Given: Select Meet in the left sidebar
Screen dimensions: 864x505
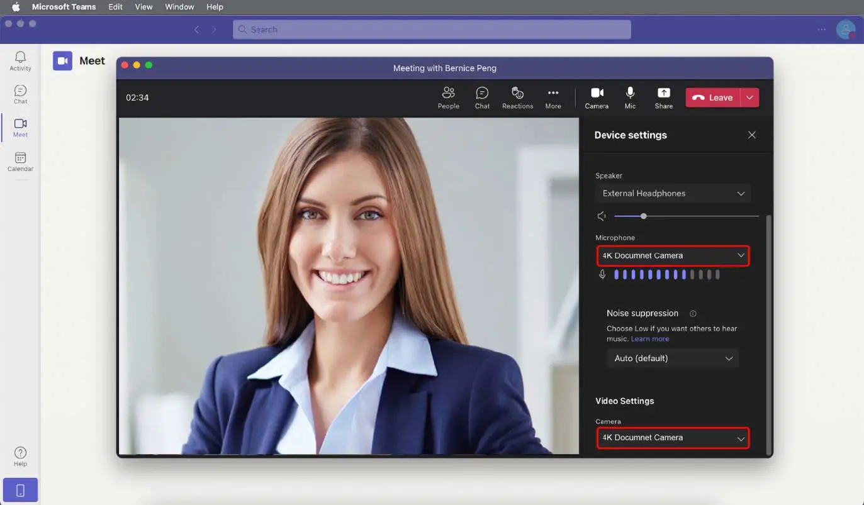Looking at the screenshot, I should click(20, 128).
